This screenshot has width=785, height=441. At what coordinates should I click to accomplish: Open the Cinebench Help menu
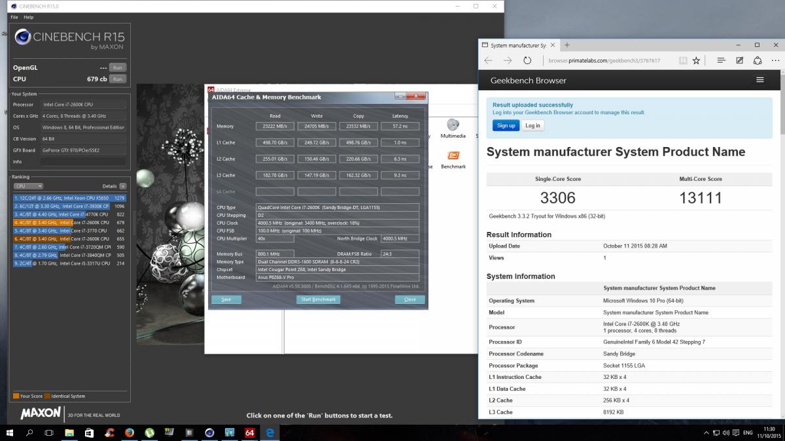click(29, 17)
